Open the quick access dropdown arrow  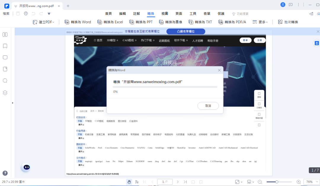[49, 14]
